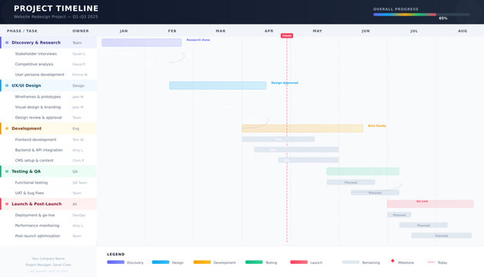Click the UAT & bug fixes Planned bar
Image resolution: width=484 pixels, height=277 pixels.
pos(375,192)
